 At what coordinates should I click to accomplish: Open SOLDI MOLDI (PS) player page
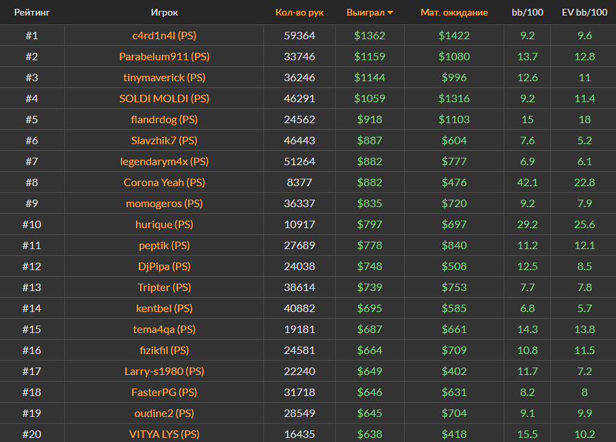click(x=164, y=98)
